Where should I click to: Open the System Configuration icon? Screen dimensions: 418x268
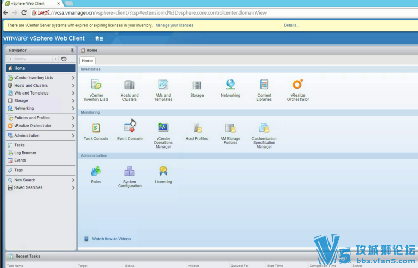(130, 171)
